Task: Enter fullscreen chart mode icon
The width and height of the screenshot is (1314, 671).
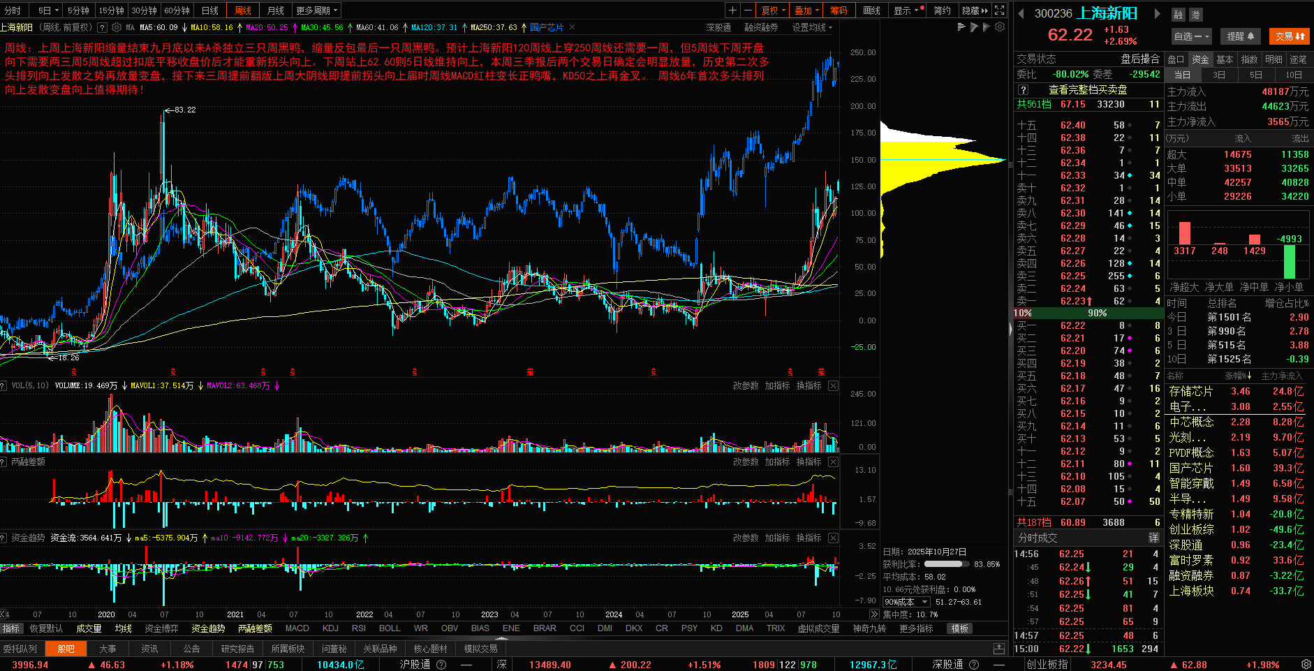Action: click(1000, 10)
